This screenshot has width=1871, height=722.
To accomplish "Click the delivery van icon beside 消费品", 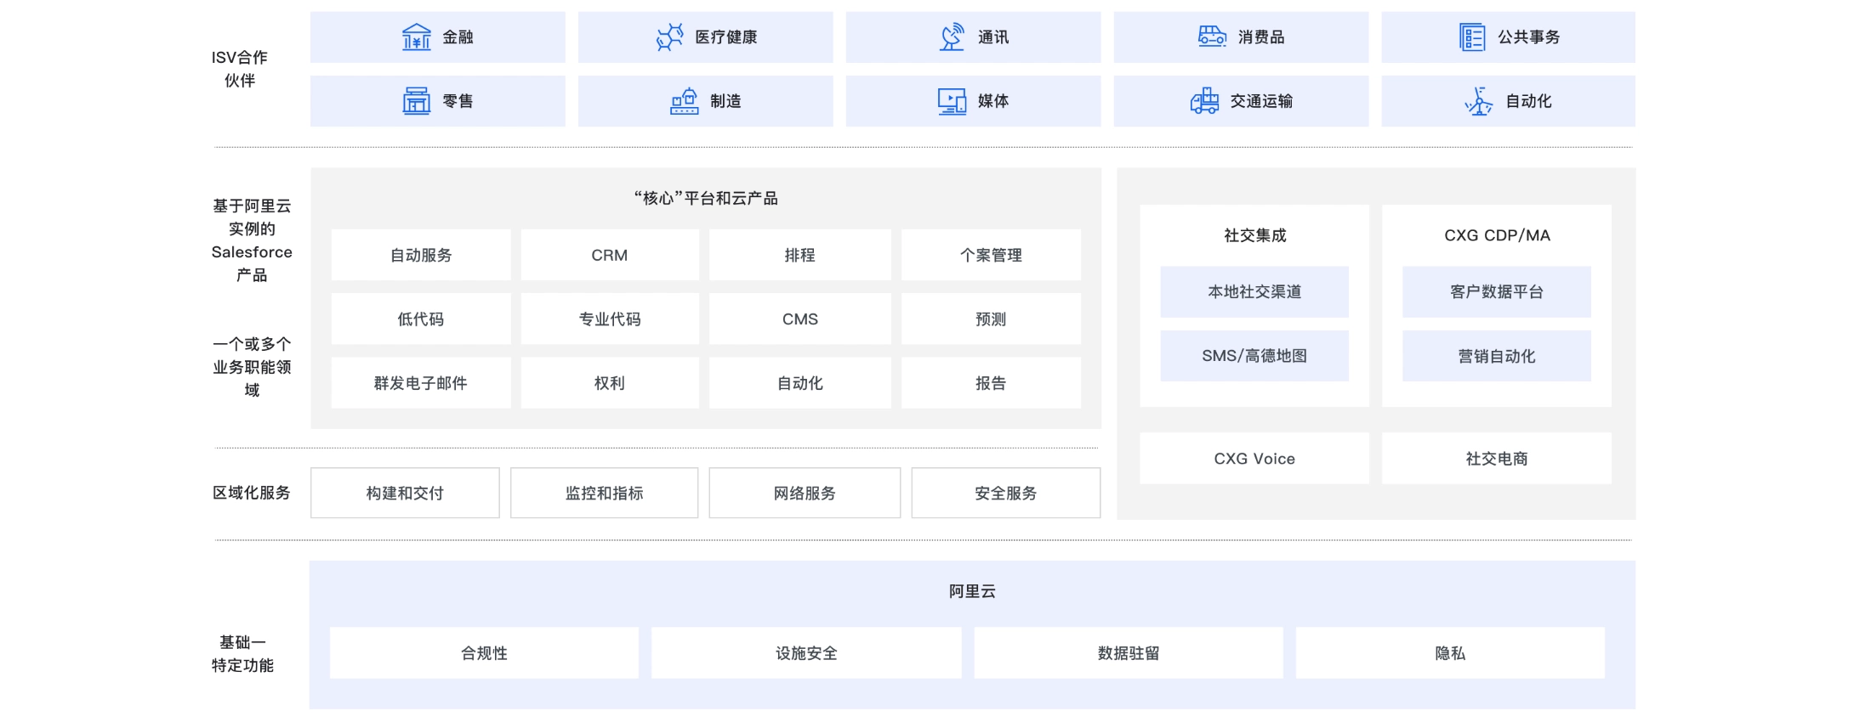I will 1212,37.
